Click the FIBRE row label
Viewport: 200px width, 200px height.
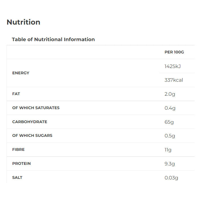click(x=18, y=149)
